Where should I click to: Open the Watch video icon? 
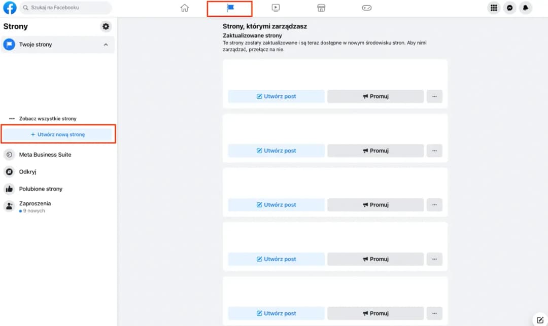tap(276, 8)
